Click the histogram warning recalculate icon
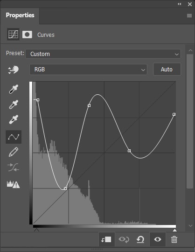 (14, 184)
